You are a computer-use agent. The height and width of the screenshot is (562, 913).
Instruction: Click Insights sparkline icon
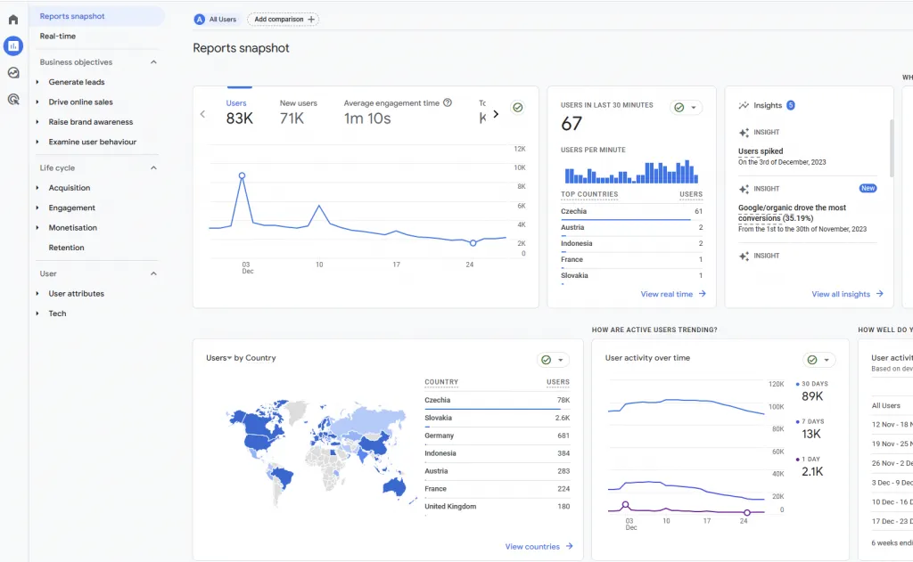(x=744, y=105)
